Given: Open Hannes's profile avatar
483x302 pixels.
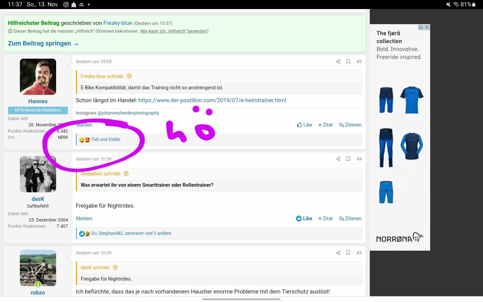Looking at the screenshot, I should [38, 77].
